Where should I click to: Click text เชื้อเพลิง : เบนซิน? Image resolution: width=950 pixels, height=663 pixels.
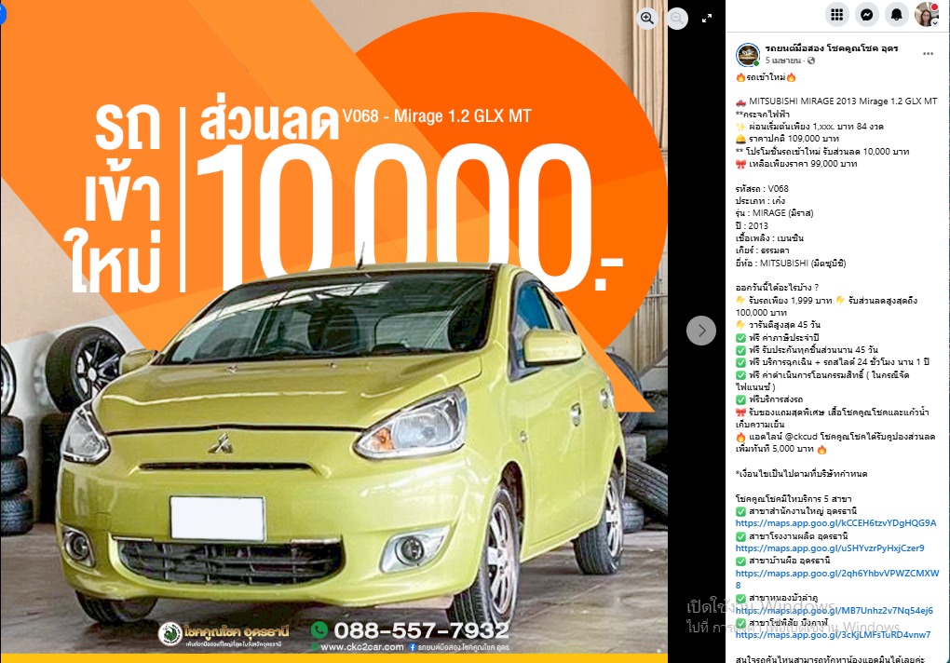[x=769, y=238]
